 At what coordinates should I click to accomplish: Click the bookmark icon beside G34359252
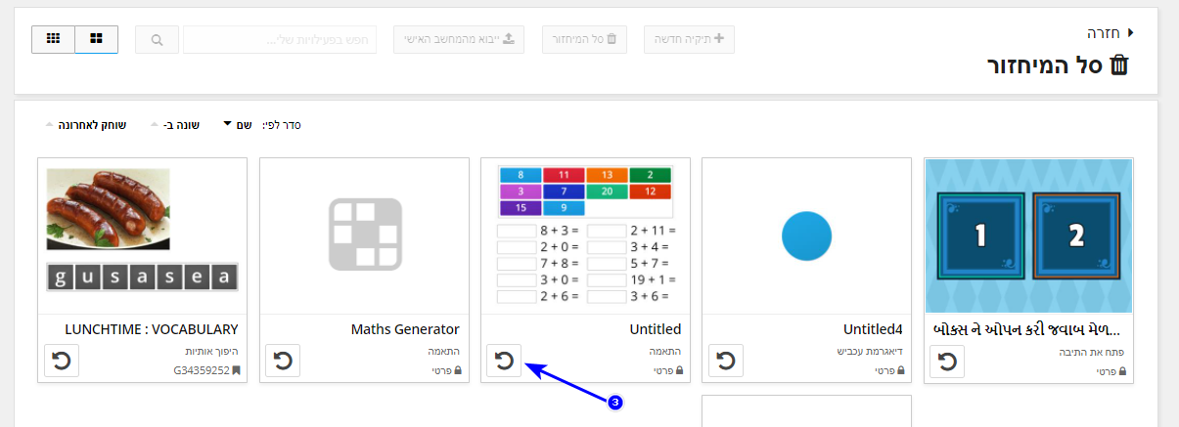(x=235, y=371)
